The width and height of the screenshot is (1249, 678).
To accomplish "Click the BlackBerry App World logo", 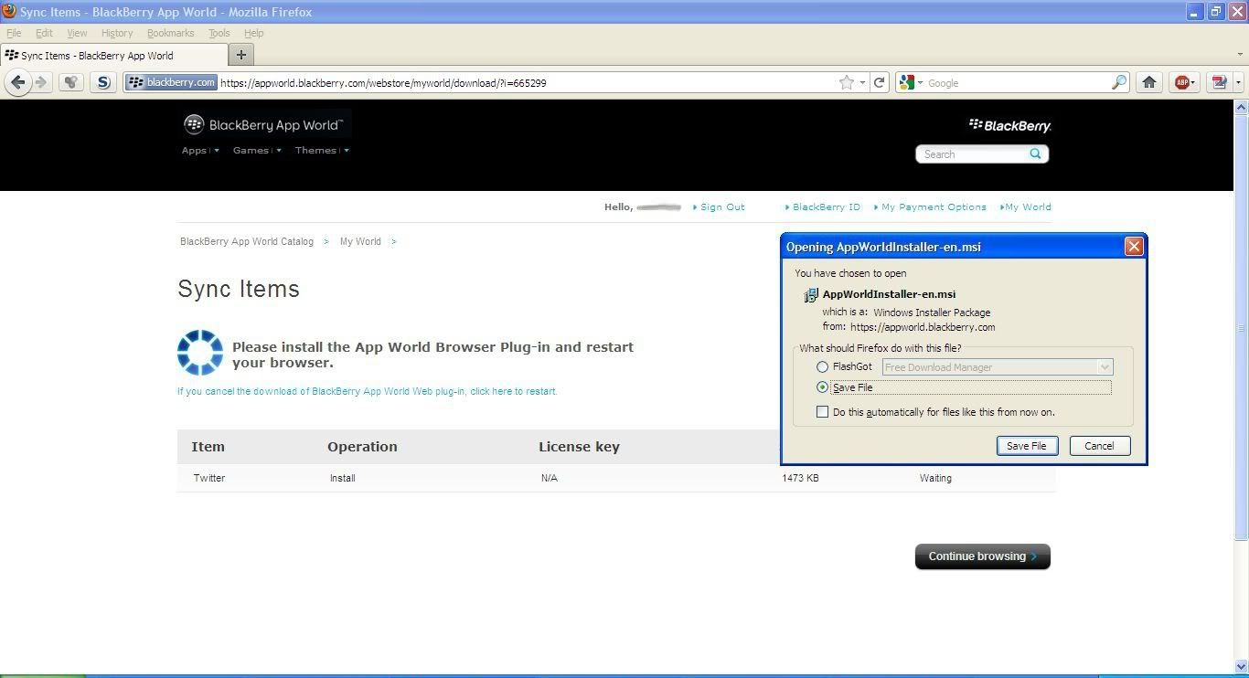I will click(x=264, y=124).
